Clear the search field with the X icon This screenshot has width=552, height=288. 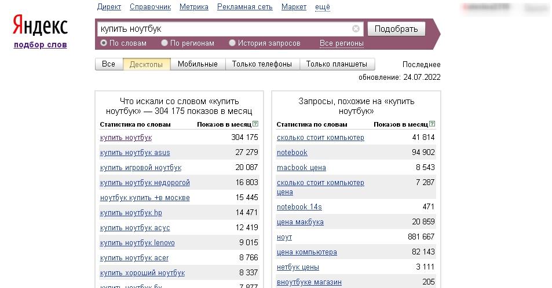click(x=356, y=29)
